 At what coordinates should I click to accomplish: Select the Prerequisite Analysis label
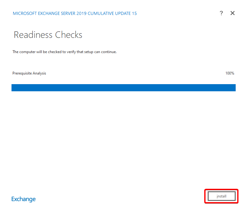coord(29,73)
